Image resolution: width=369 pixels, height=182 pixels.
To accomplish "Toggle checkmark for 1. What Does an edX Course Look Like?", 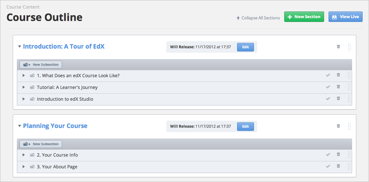I will tap(328, 75).
